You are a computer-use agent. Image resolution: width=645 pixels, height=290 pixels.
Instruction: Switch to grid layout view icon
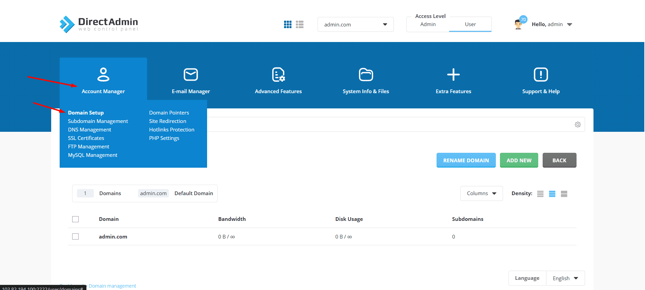(288, 24)
